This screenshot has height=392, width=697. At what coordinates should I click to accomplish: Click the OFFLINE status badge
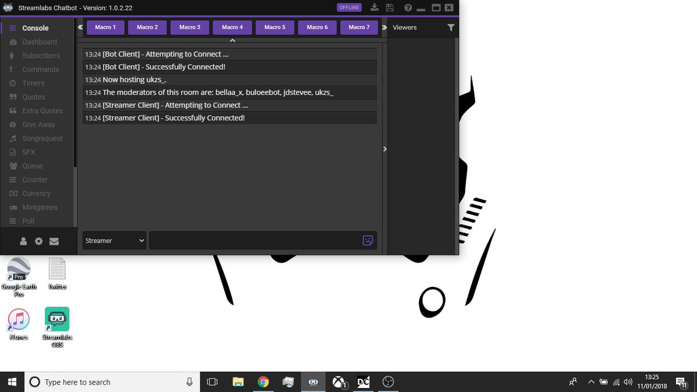[349, 8]
